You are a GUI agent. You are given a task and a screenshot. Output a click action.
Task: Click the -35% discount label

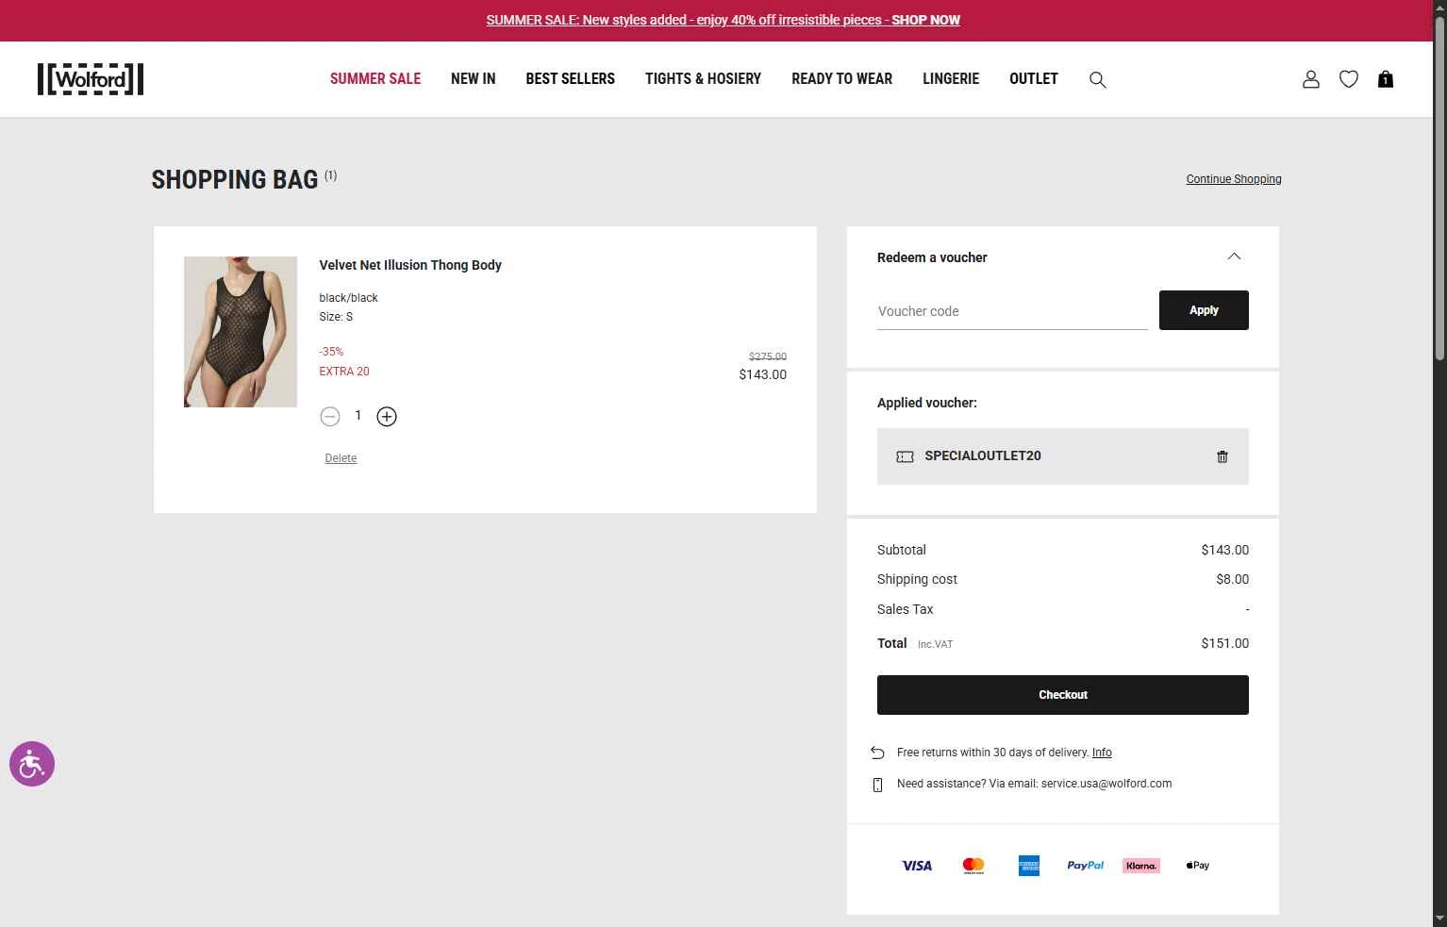click(x=331, y=352)
